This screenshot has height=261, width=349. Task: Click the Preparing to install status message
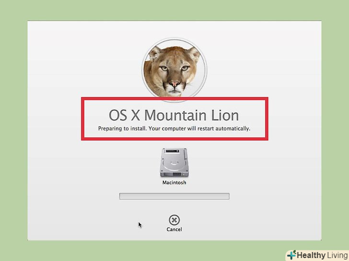click(174, 129)
